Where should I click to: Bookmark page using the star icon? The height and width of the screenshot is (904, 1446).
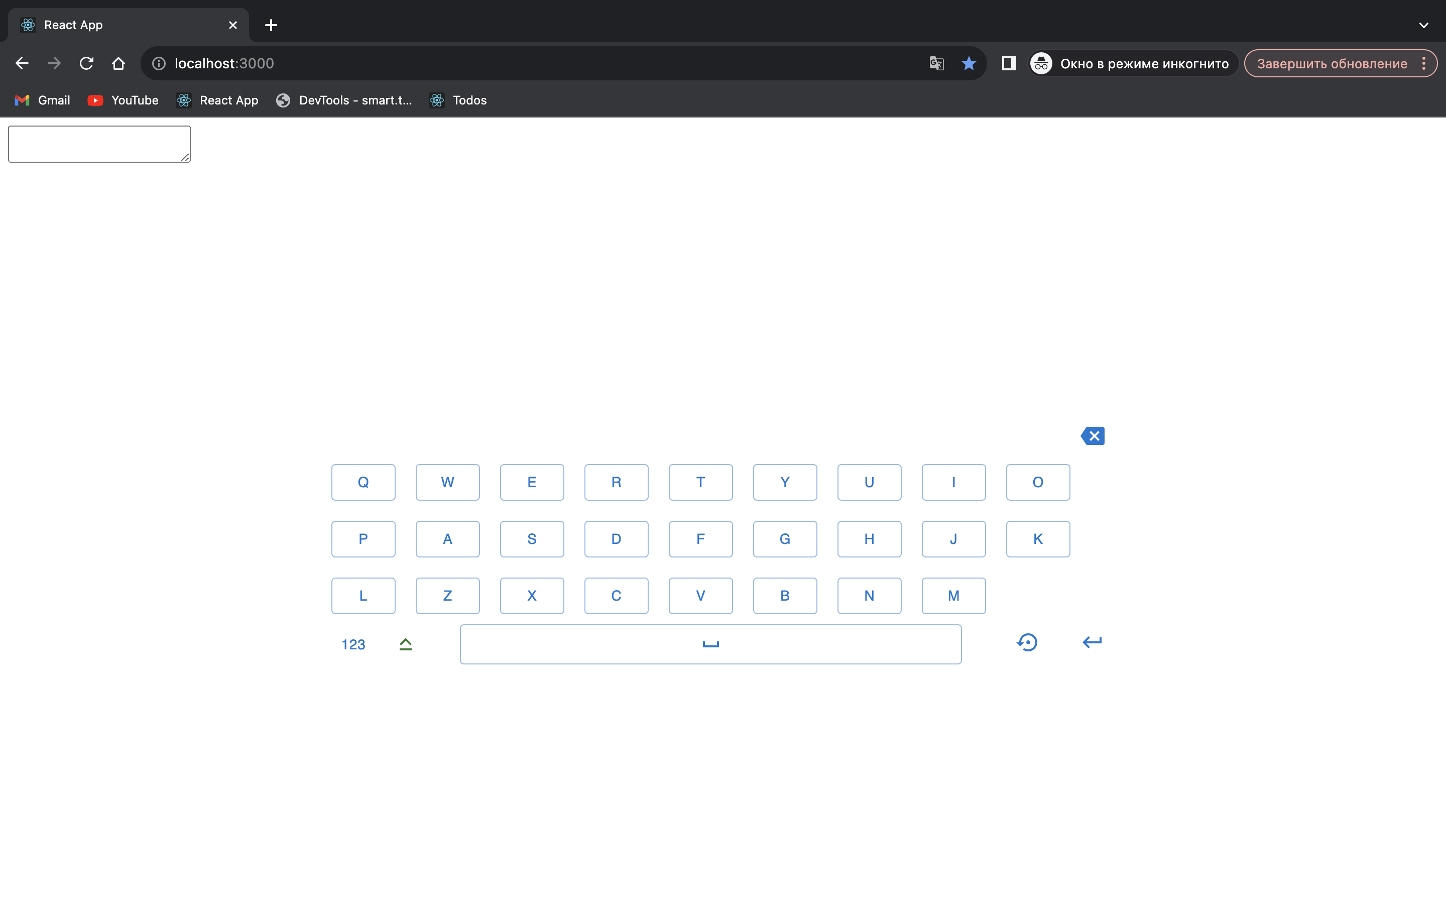coord(969,63)
